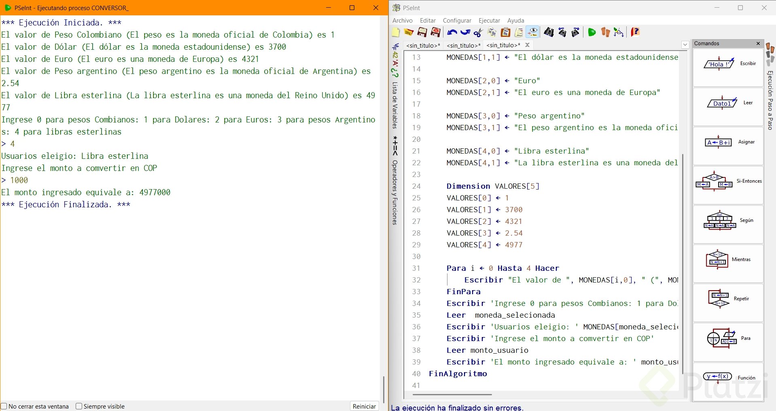The image size is (776, 411).
Task: Open the tab list dropdown arrow
Action: [x=685, y=45]
